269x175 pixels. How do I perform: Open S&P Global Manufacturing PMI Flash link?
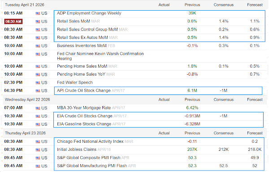tap(92, 166)
